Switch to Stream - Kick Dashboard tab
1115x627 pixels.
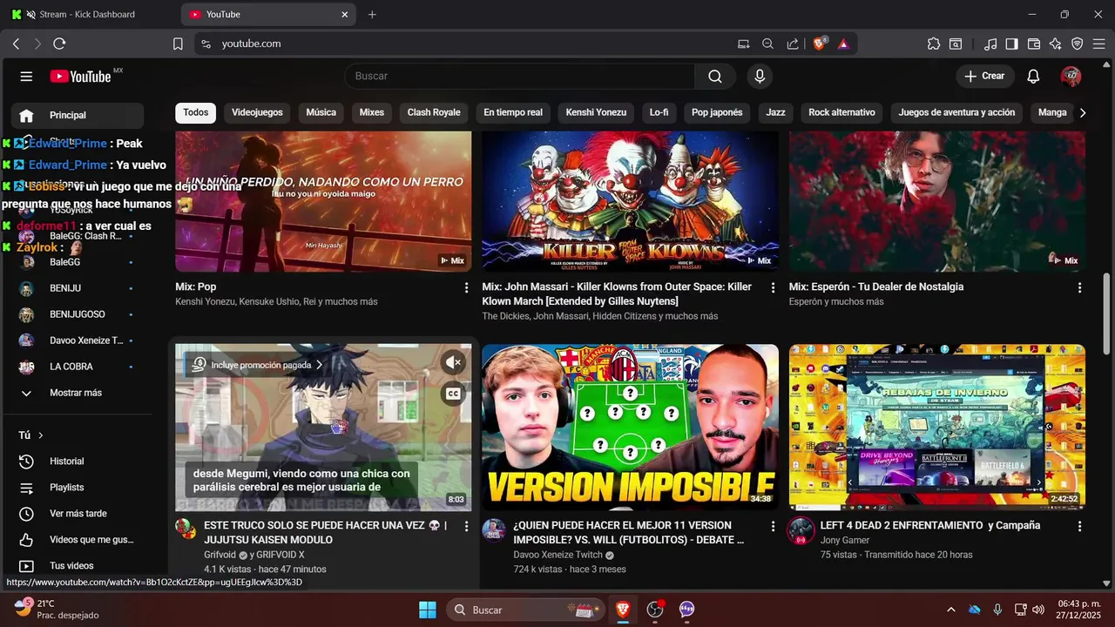(87, 15)
